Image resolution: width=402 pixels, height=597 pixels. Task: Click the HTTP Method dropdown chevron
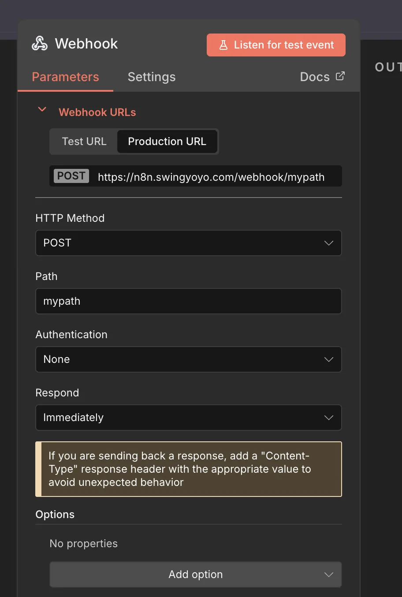(x=328, y=243)
